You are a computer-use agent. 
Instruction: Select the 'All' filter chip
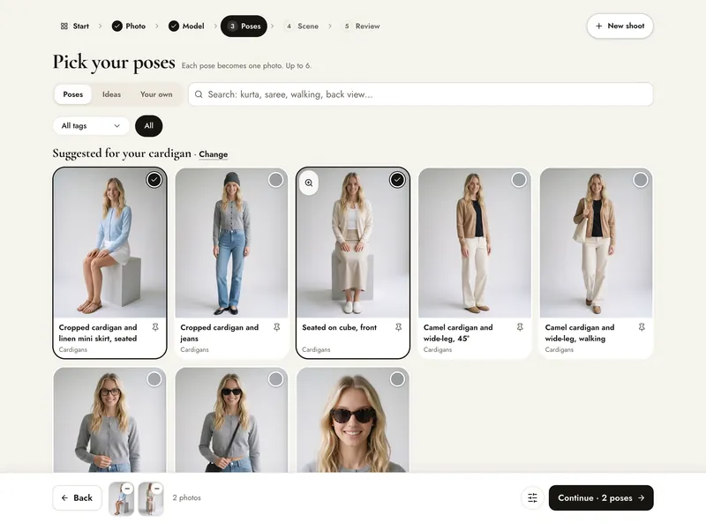(148, 126)
